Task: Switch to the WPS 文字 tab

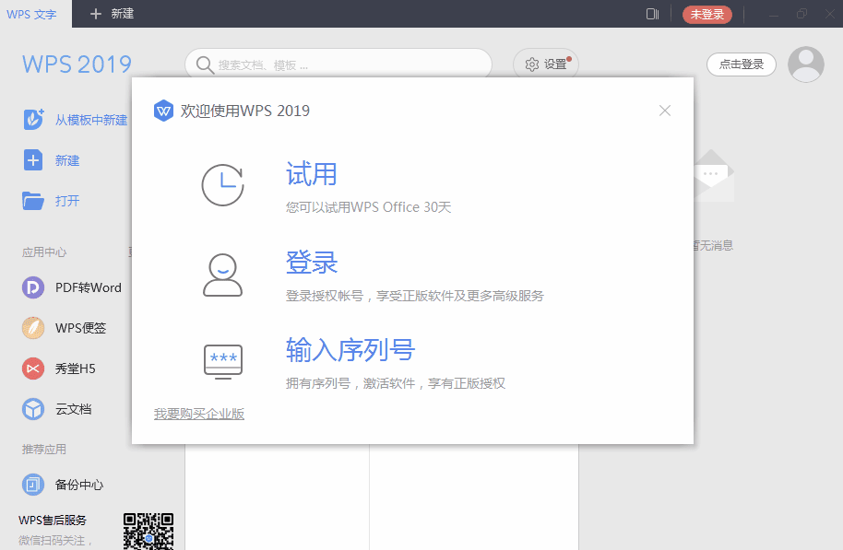Action: pos(32,14)
